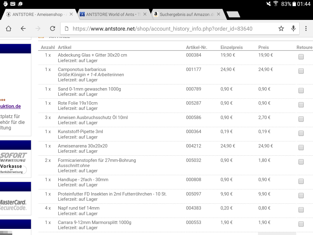This screenshot has width=313, height=235.
Task: Check Retoure box for Camponotus barbaricus
Action: (301, 71)
